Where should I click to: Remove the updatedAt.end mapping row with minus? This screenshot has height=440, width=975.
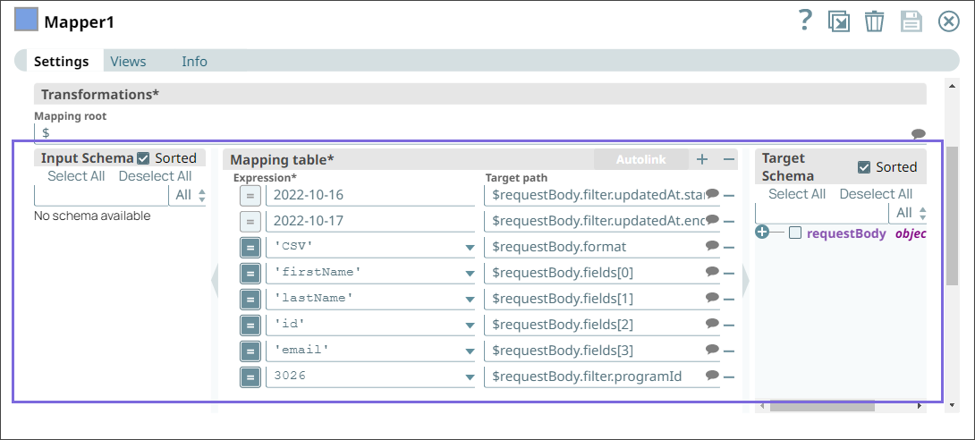click(729, 221)
